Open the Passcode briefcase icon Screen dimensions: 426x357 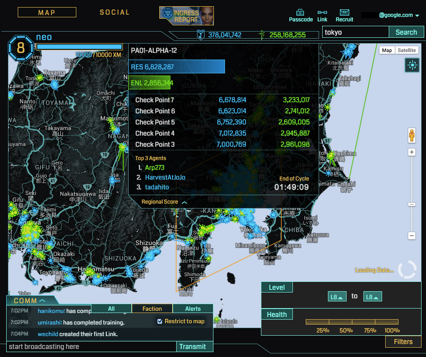tap(300, 12)
